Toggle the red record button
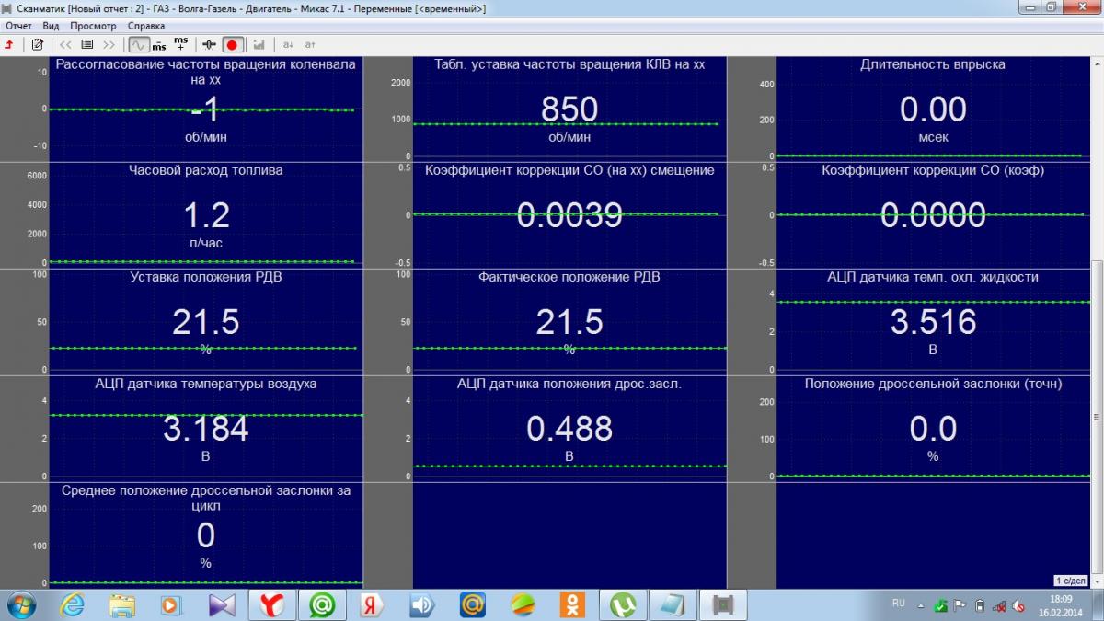This screenshot has width=1104, height=621. tap(232, 44)
